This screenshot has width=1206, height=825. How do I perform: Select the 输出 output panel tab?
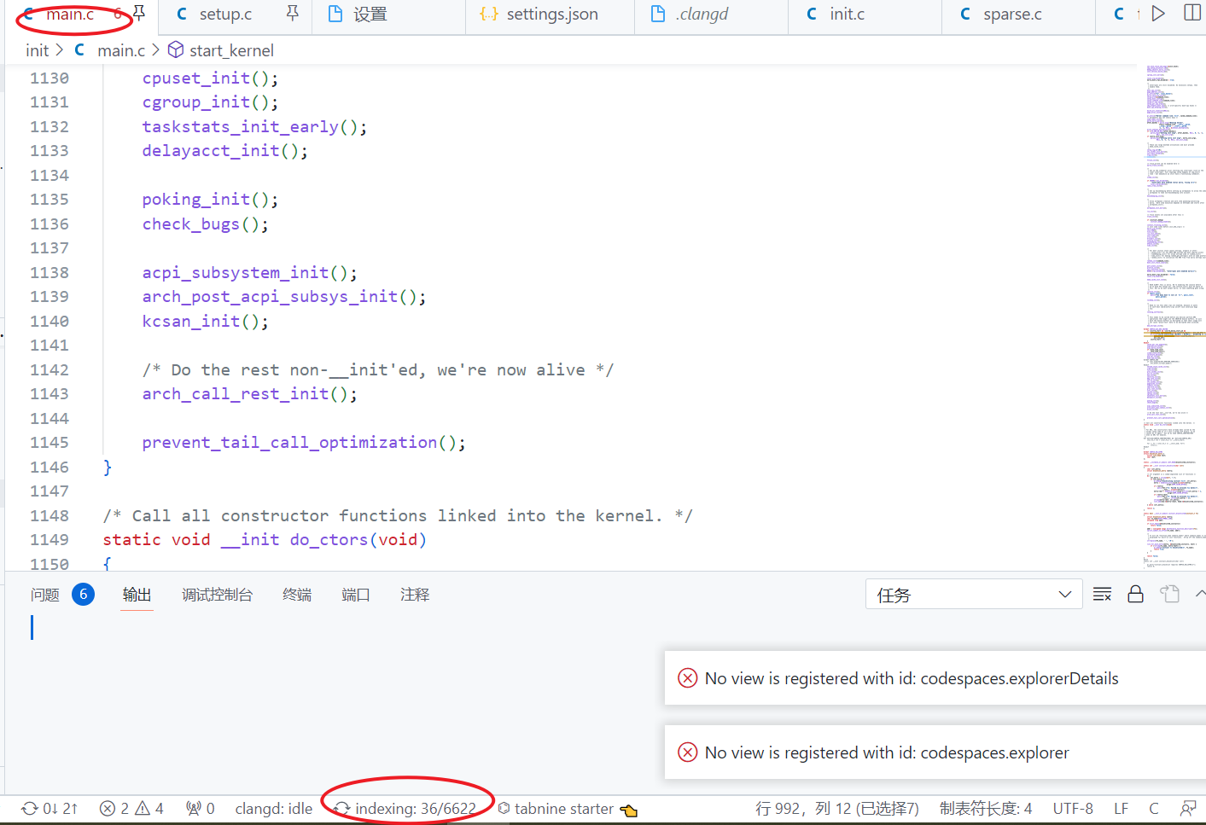137,595
